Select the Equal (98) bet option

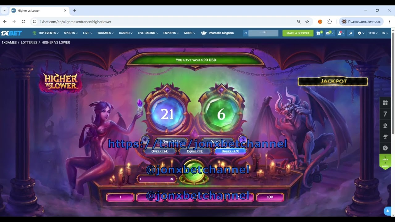click(x=195, y=151)
